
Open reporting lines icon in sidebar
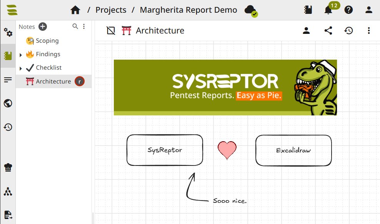point(8,80)
